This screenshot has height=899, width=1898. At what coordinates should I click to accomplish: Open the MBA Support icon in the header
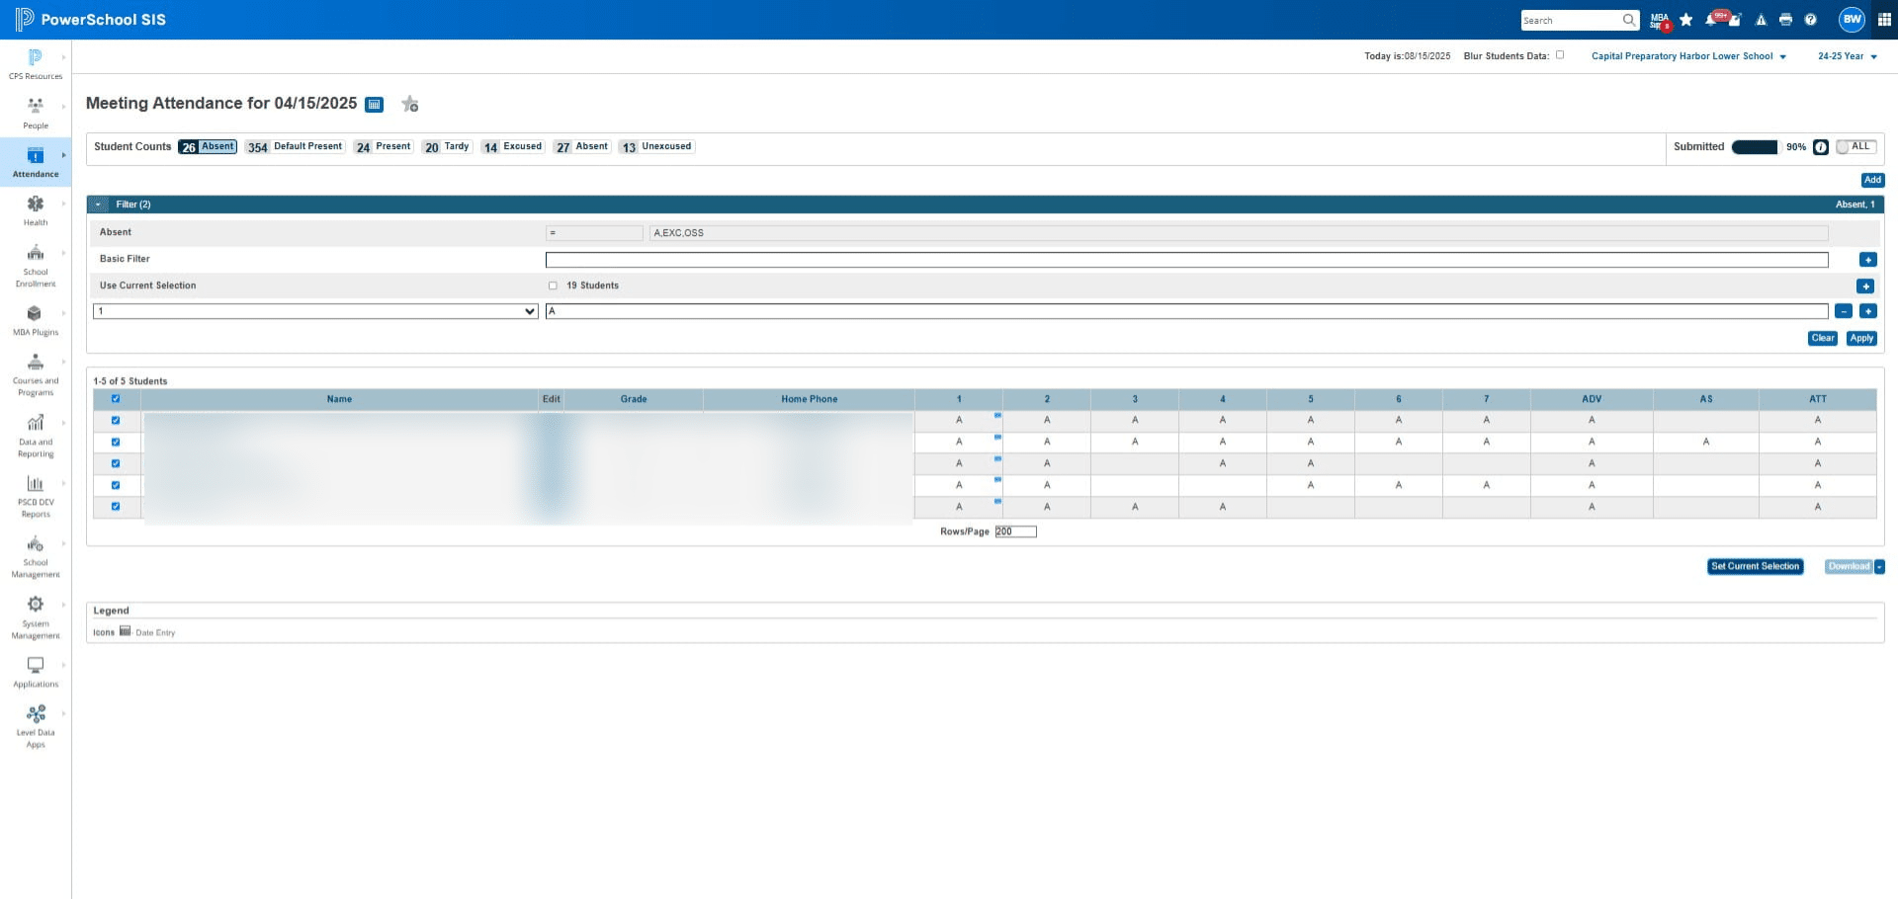coord(1660,20)
